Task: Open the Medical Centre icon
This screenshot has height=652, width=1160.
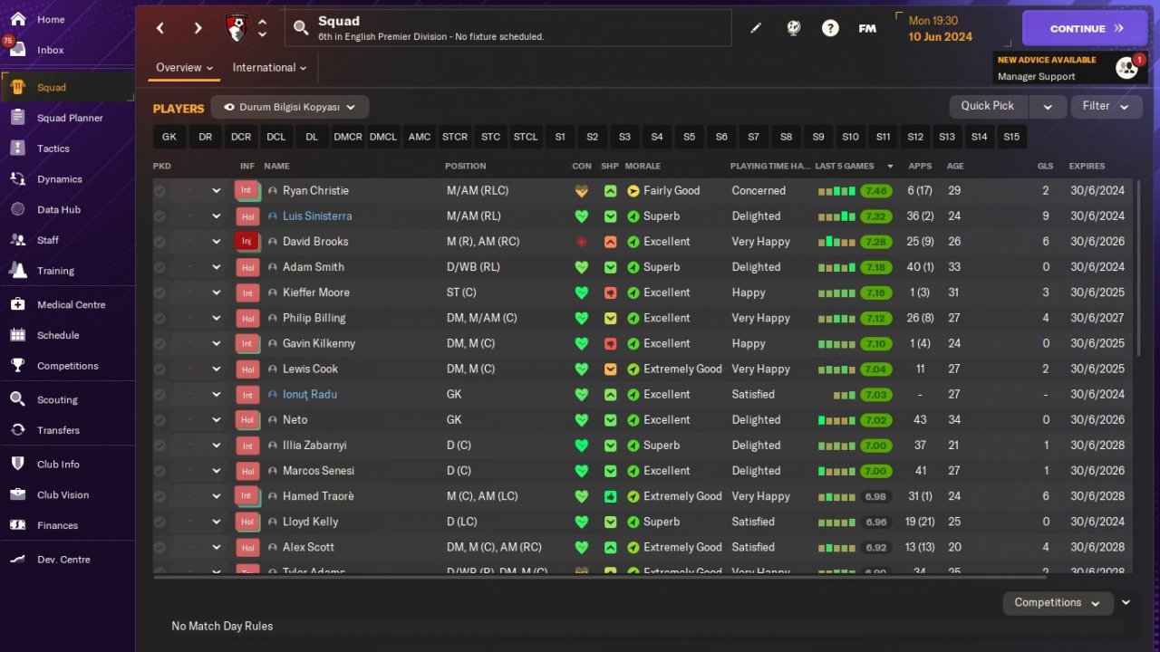Action: (x=17, y=304)
